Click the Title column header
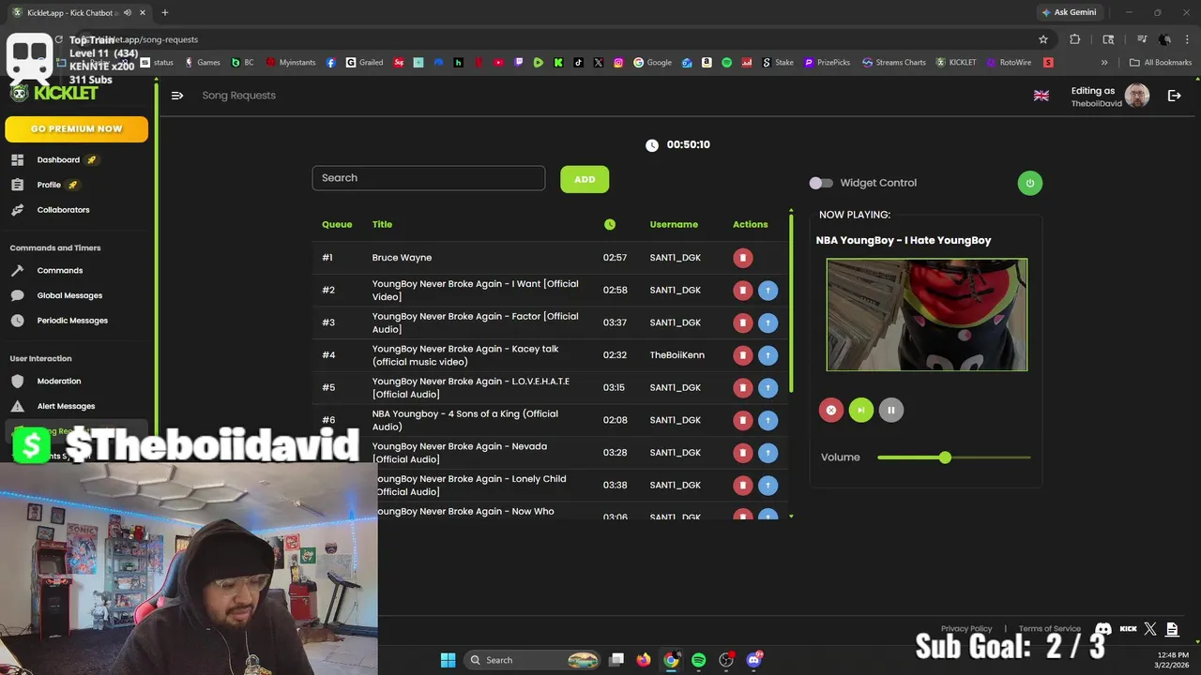This screenshot has width=1201, height=675. (x=382, y=225)
